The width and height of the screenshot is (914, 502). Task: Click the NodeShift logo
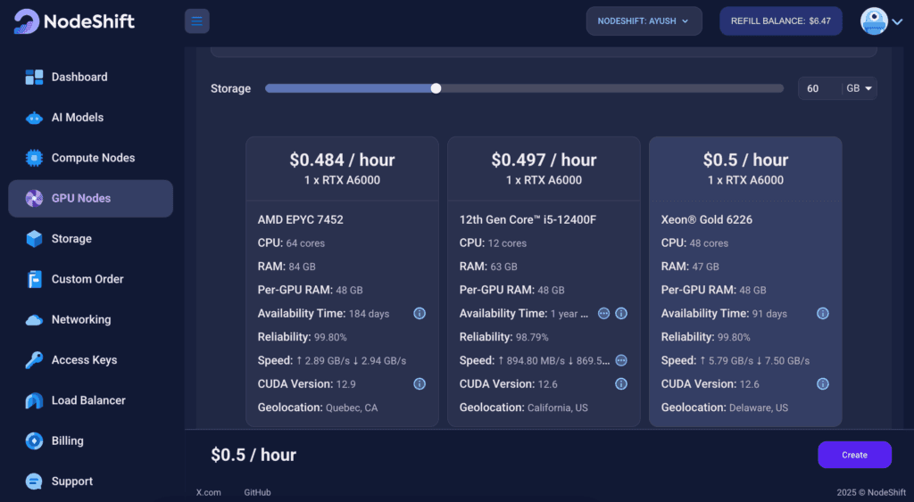[x=74, y=21]
